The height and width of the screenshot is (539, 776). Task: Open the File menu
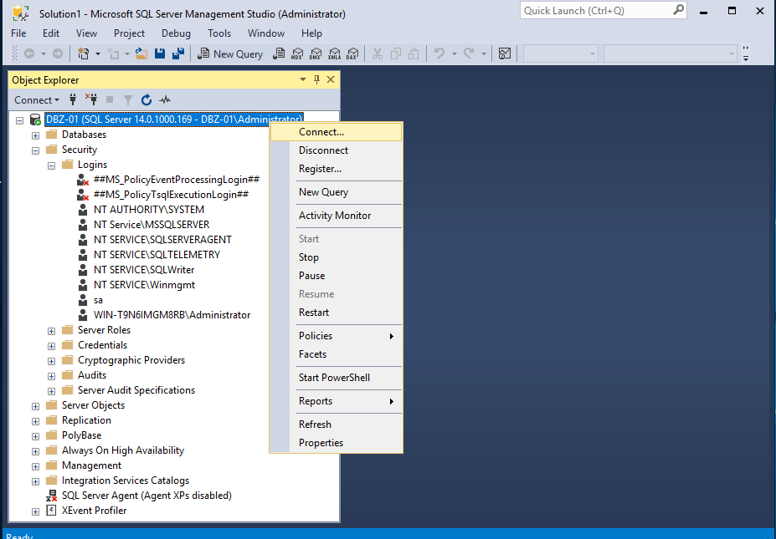click(18, 33)
